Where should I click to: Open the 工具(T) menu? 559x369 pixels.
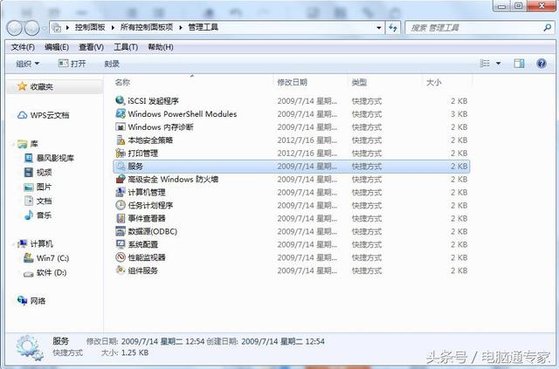pyautogui.click(x=126, y=47)
